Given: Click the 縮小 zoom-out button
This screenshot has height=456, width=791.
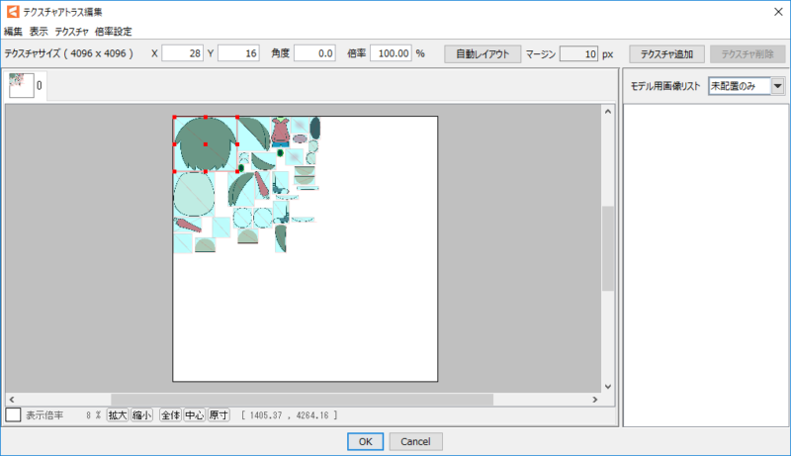Looking at the screenshot, I should tap(141, 415).
